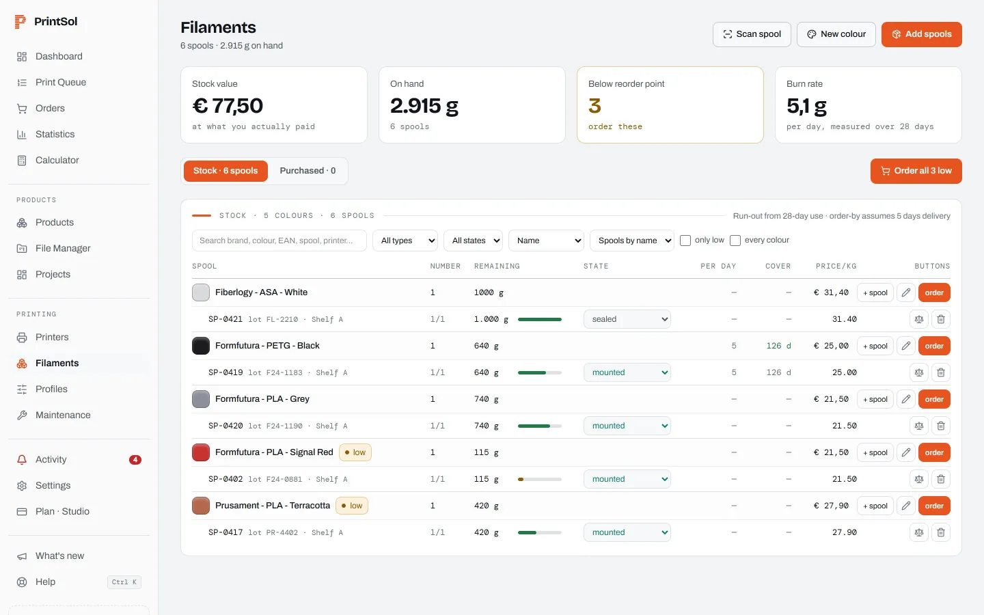Click the Add spools button

pyautogui.click(x=922, y=34)
